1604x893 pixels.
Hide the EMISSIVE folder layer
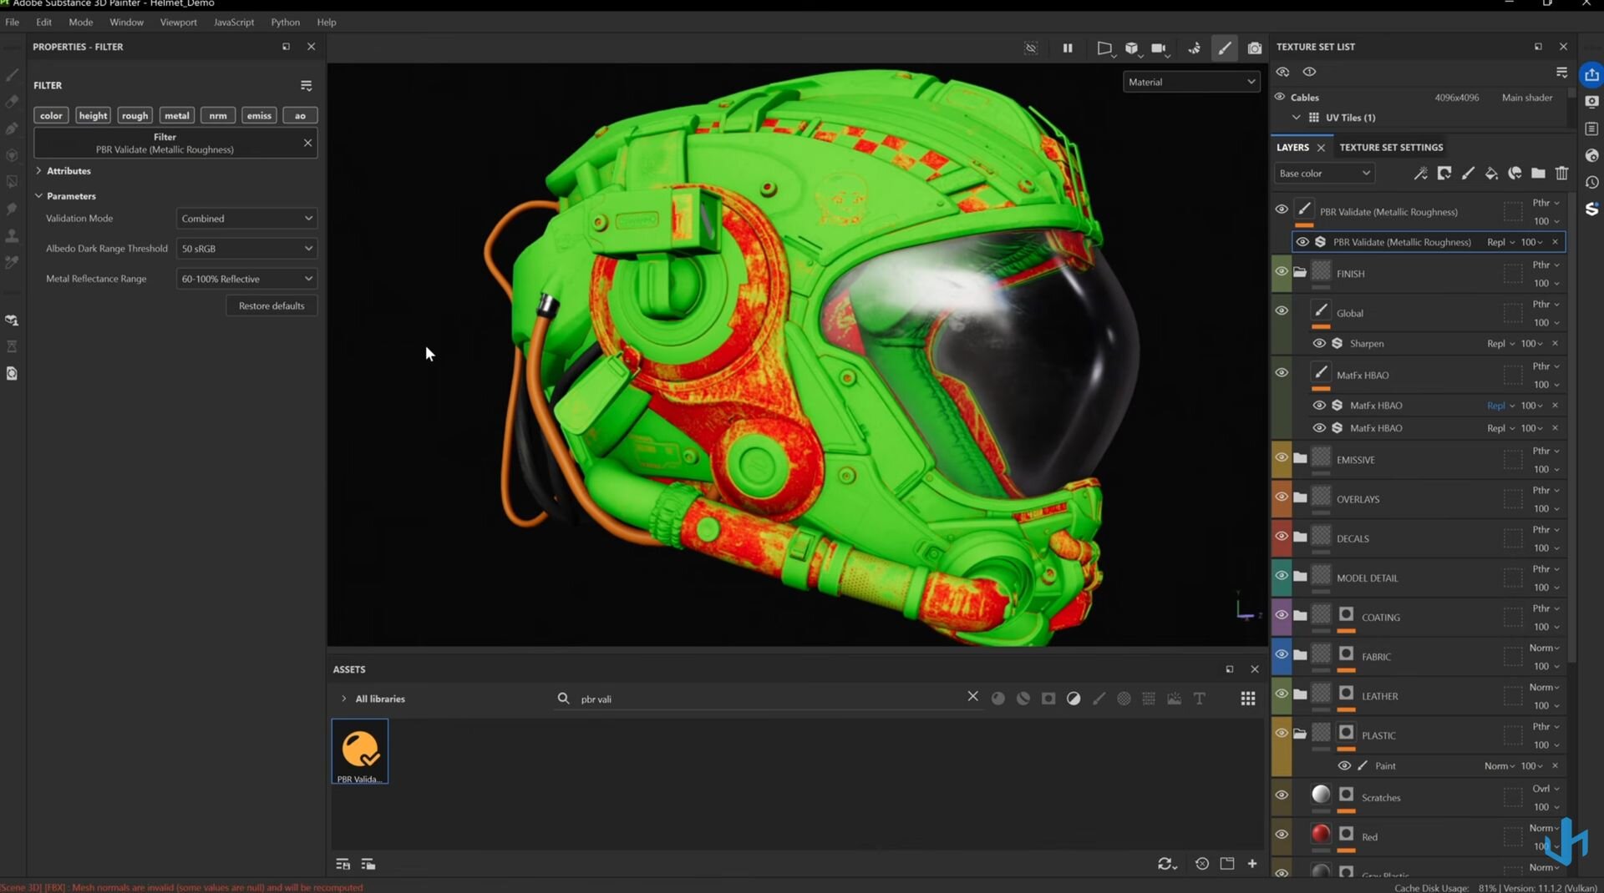pos(1282,457)
